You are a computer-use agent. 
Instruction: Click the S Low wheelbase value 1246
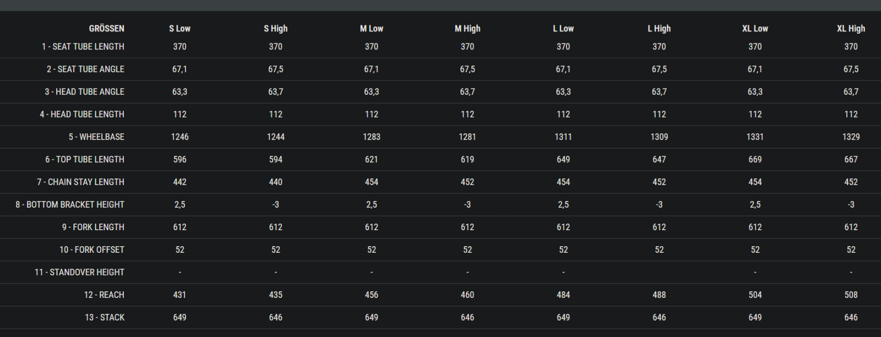(x=180, y=137)
